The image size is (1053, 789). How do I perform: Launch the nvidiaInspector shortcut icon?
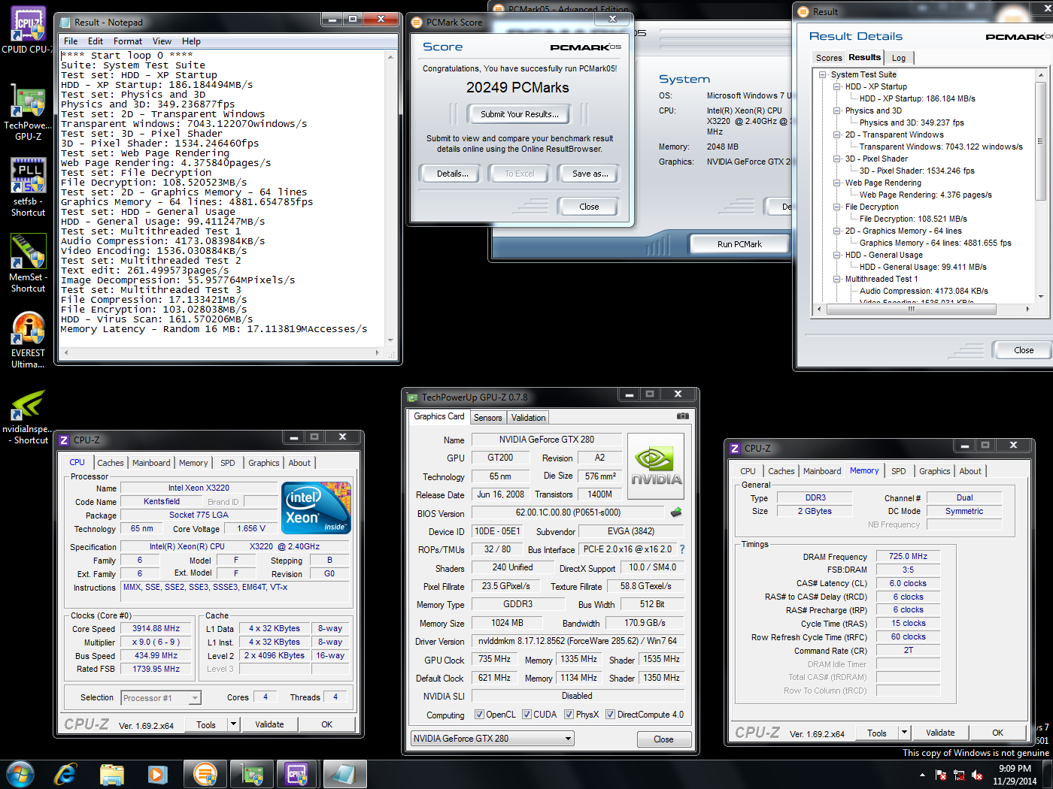tap(28, 416)
